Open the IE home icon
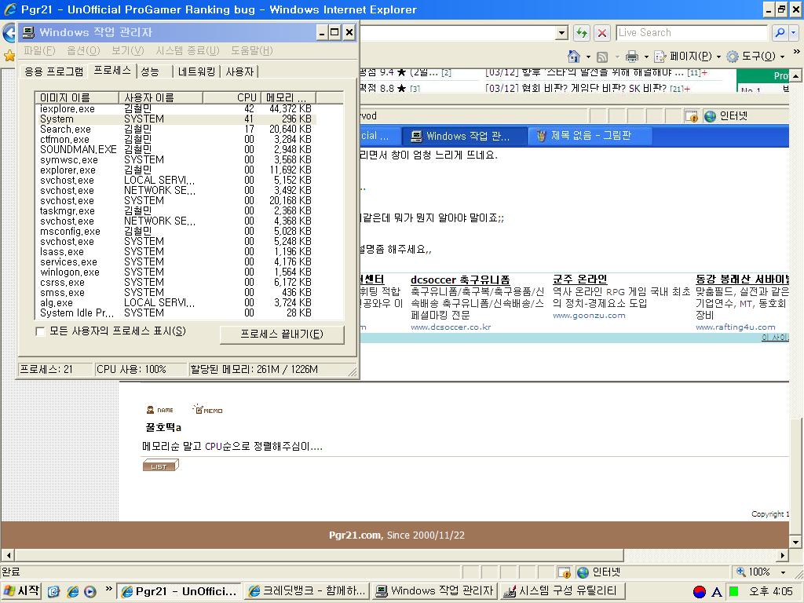This screenshot has height=603, width=804. click(574, 56)
